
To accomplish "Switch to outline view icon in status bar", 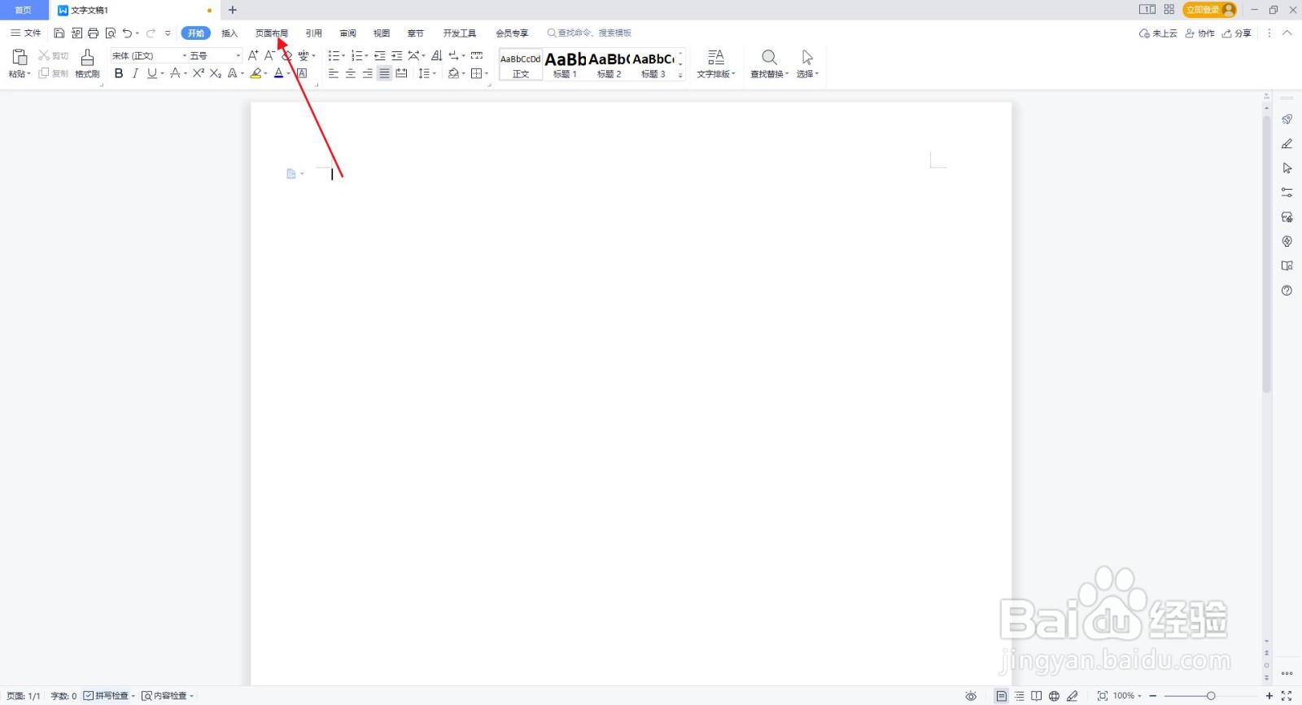I will (x=1019, y=696).
